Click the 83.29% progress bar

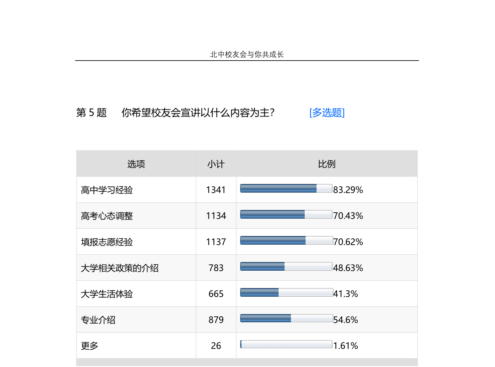tap(286, 189)
